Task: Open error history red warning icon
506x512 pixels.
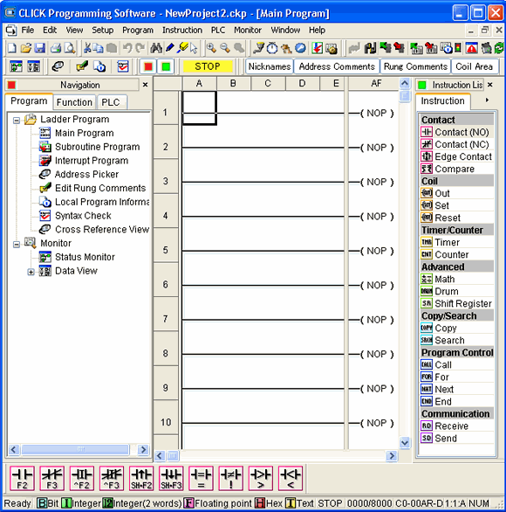Action: coord(472,48)
